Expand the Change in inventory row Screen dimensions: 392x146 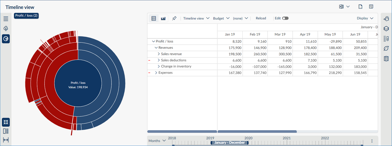pos(159,66)
